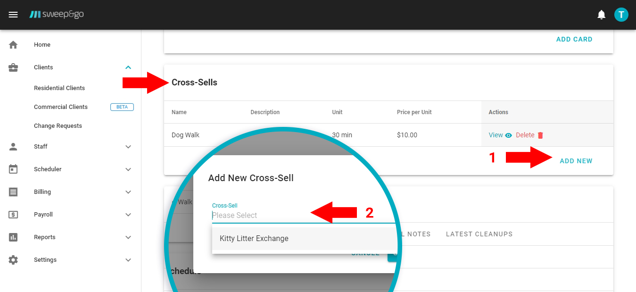The image size is (636, 292).
Task: Click the ADD CARD link
Action: click(x=574, y=39)
